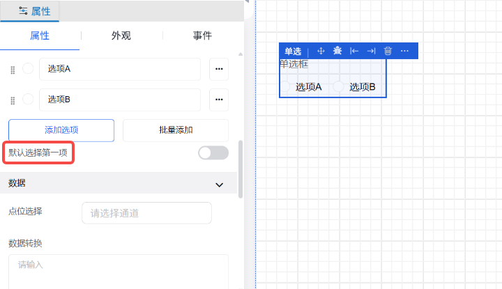The width and height of the screenshot is (502, 289).
Task: Switch to the 外观 tab
Action: pyautogui.click(x=121, y=36)
